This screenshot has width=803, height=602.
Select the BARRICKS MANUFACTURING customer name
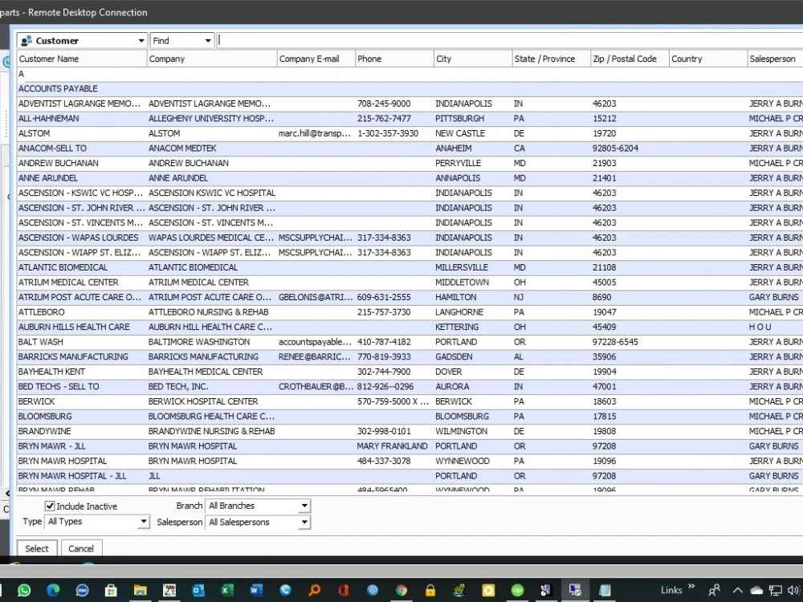73,356
